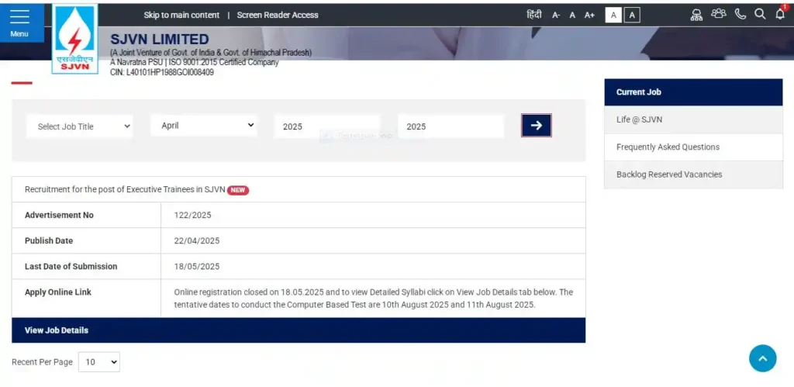
Task: Click advertisement number 122/2025
Action: (192, 216)
